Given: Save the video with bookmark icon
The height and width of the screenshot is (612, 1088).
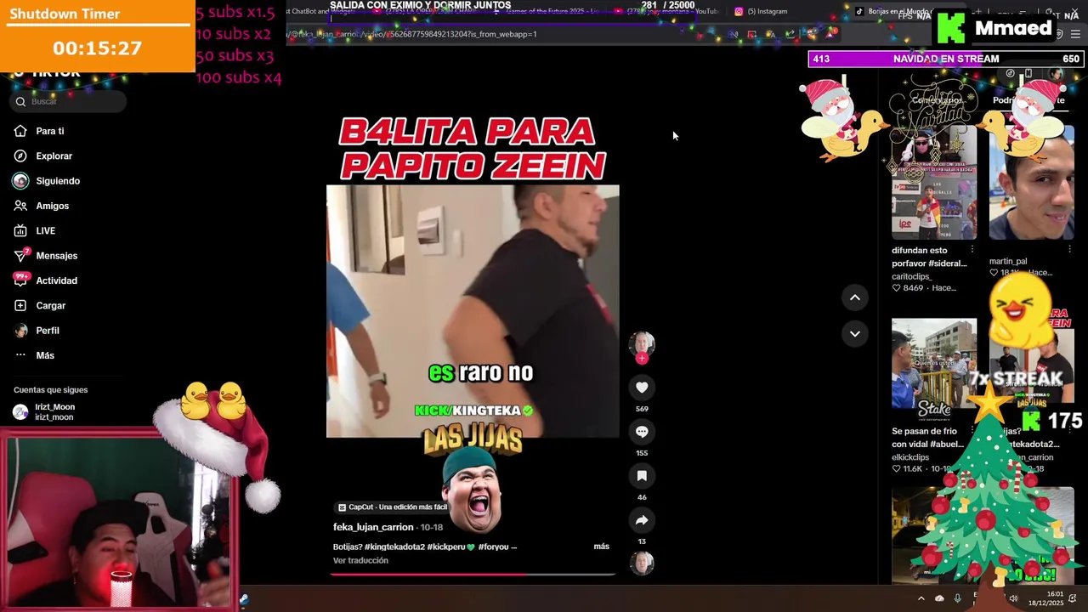Looking at the screenshot, I should click(642, 476).
